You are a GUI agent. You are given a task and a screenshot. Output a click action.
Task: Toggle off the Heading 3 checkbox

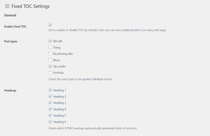[50, 103]
